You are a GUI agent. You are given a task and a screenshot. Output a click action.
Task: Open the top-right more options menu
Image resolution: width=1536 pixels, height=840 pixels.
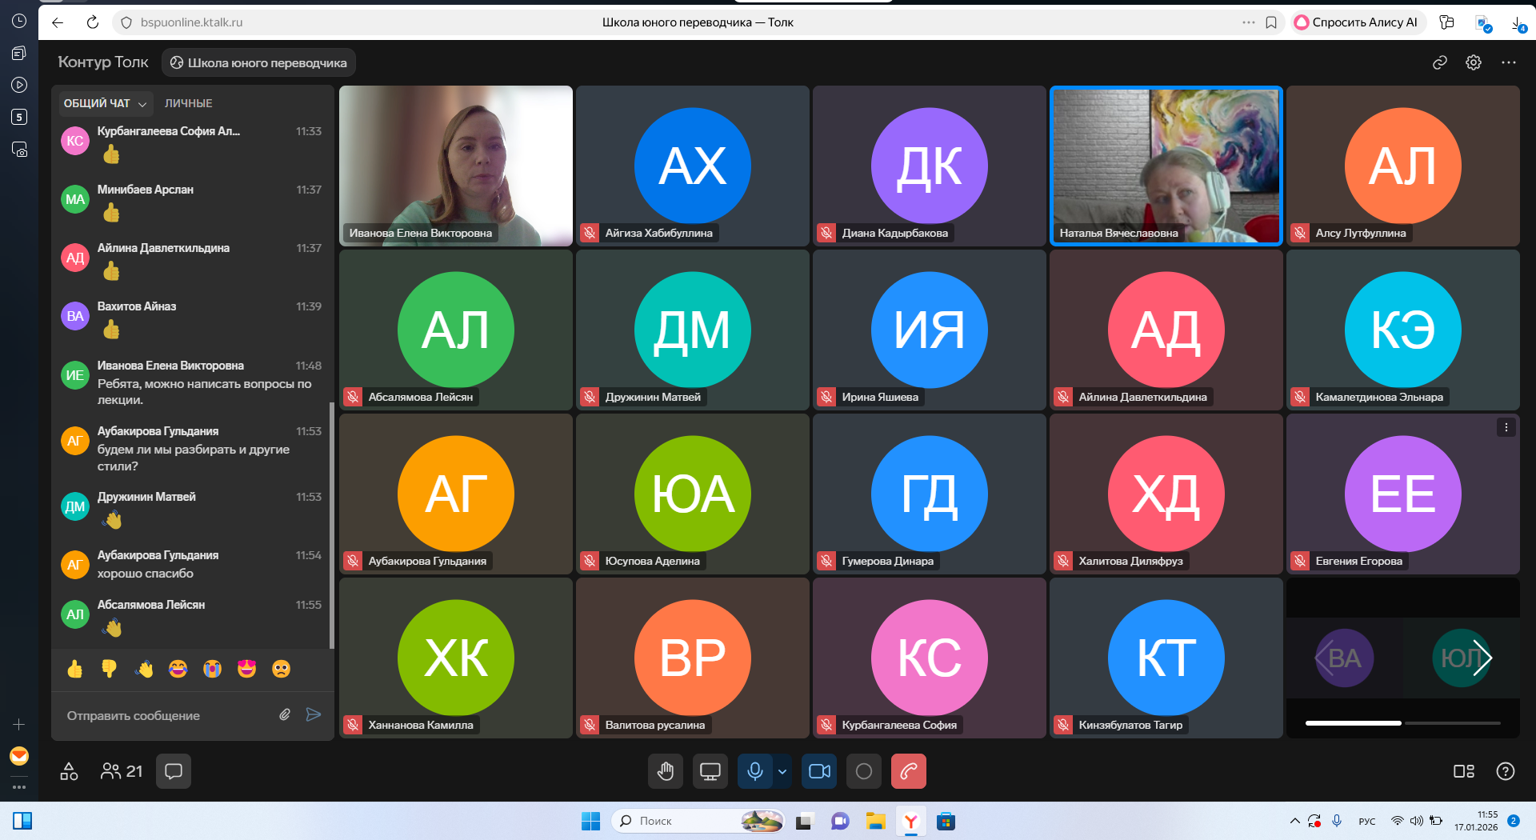(1508, 62)
